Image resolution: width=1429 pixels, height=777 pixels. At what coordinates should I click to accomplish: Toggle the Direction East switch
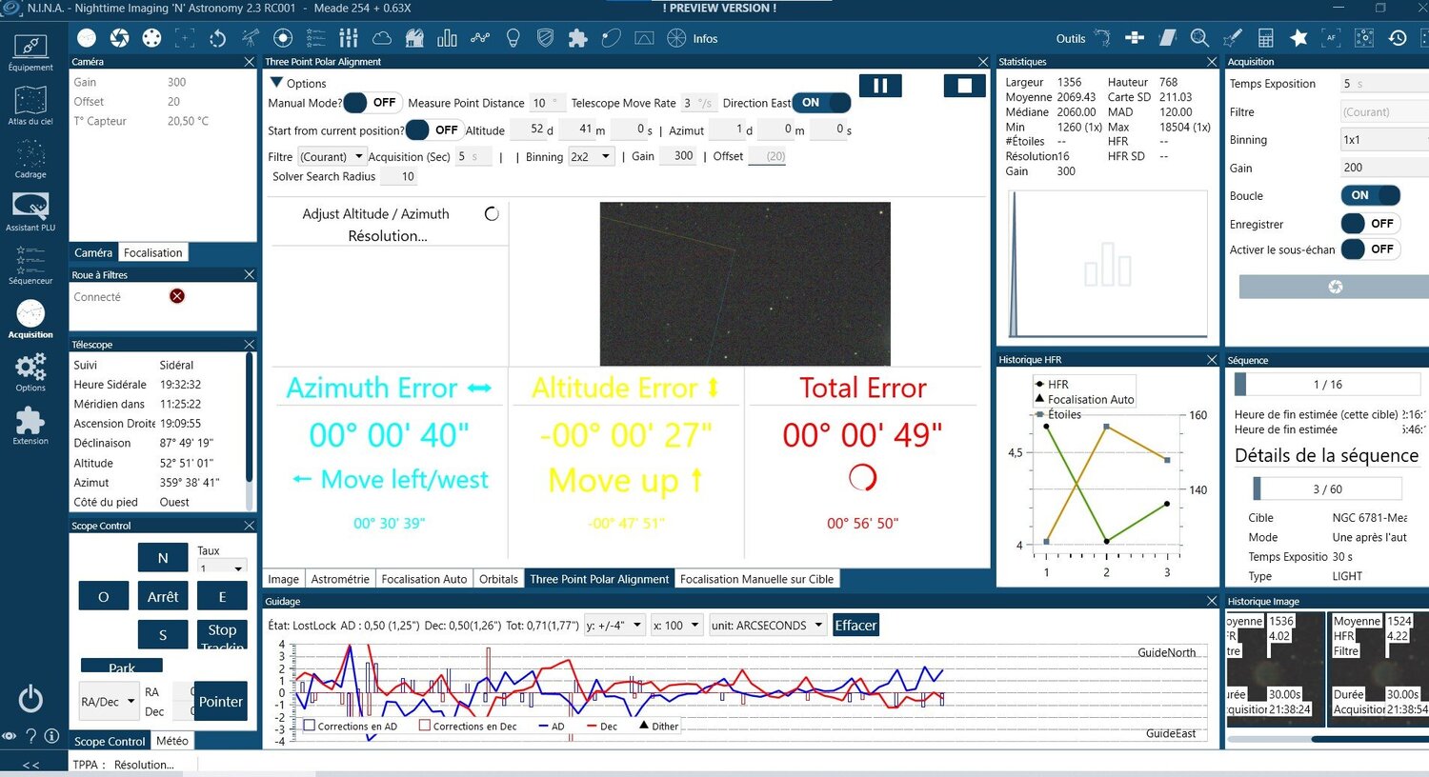821,102
